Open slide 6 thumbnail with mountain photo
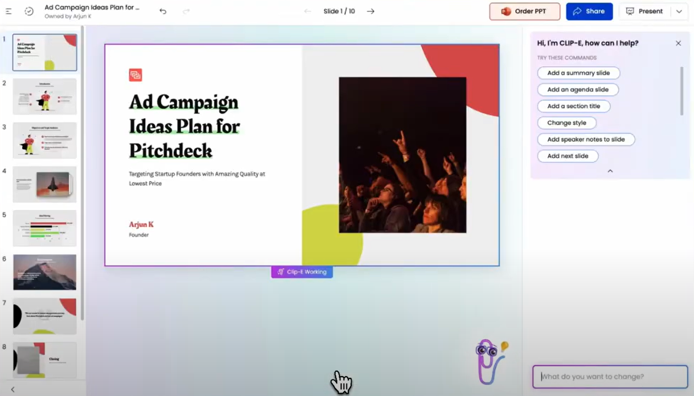The height and width of the screenshot is (396, 694). click(45, 272)
